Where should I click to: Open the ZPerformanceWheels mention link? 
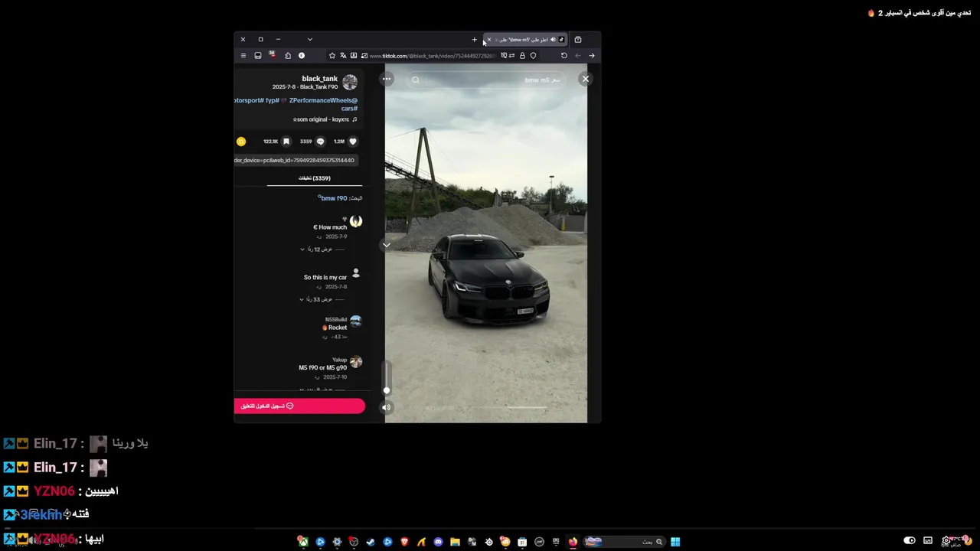[323, 100]
